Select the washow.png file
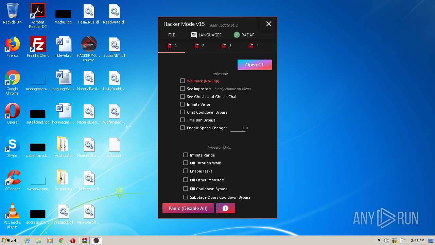Image resolution: width=435 pixels, height=245 pixels. point(38,183)
